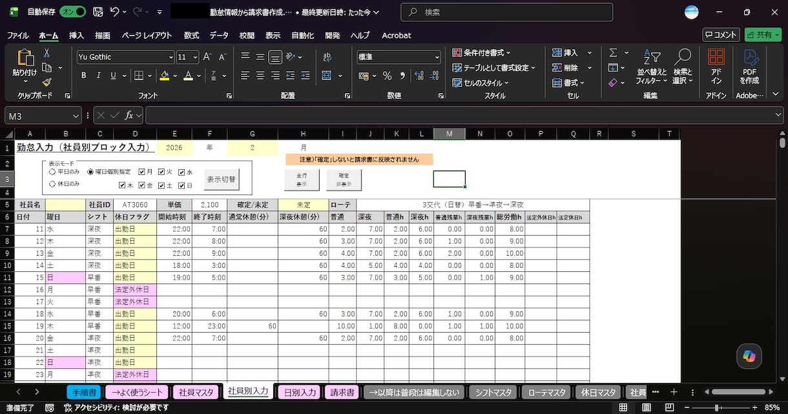Click the Decrease Decimal icon
This screenshot has height=414, width=788.
(x=434, y=76)
